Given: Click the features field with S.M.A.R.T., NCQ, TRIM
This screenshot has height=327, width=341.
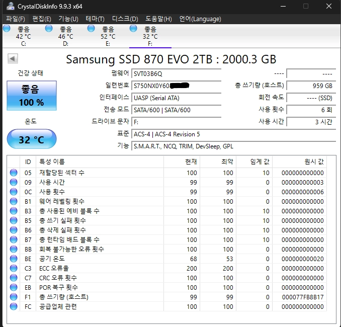Looking at the screenshot, I should 234,146.
